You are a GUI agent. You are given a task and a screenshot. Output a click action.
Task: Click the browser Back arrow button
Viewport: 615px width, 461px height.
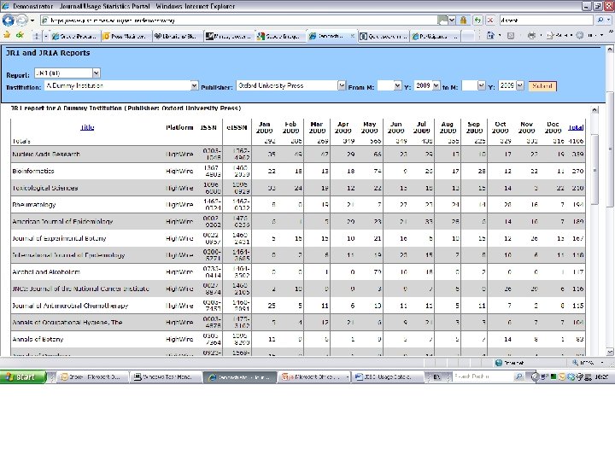tap(8, 20)
